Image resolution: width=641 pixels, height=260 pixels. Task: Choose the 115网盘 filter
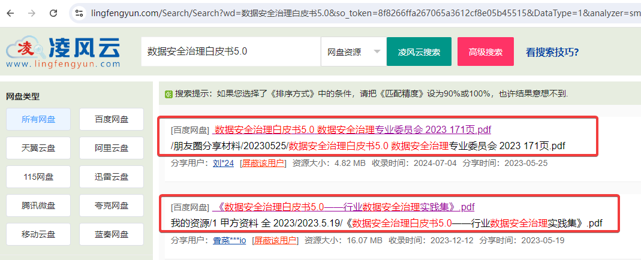coord(38,177)
